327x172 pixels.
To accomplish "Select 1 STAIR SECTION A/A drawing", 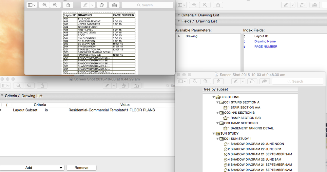I will pos(243,107).
